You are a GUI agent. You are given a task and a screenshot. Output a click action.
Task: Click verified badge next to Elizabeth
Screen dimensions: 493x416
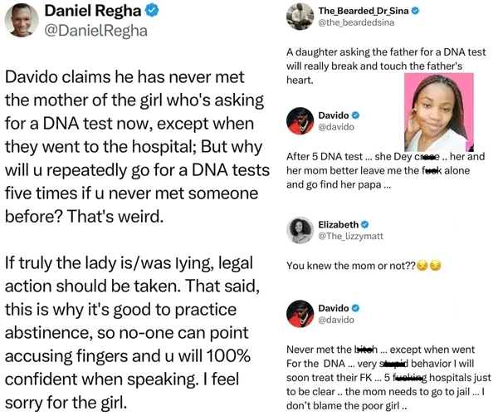(x=364, y=224)
